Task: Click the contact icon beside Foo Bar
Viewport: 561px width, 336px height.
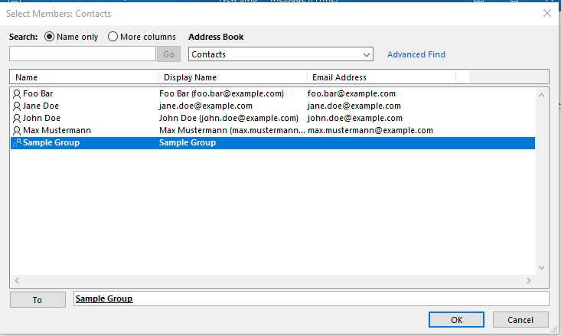Action: click(17, 93)
